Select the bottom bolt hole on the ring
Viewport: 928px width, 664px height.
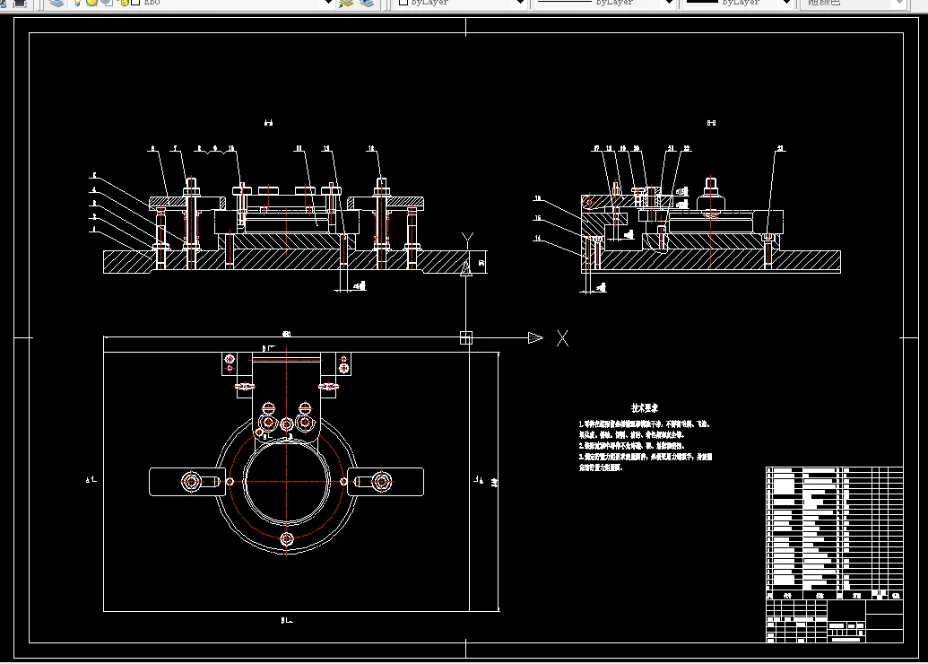point(287,539)
